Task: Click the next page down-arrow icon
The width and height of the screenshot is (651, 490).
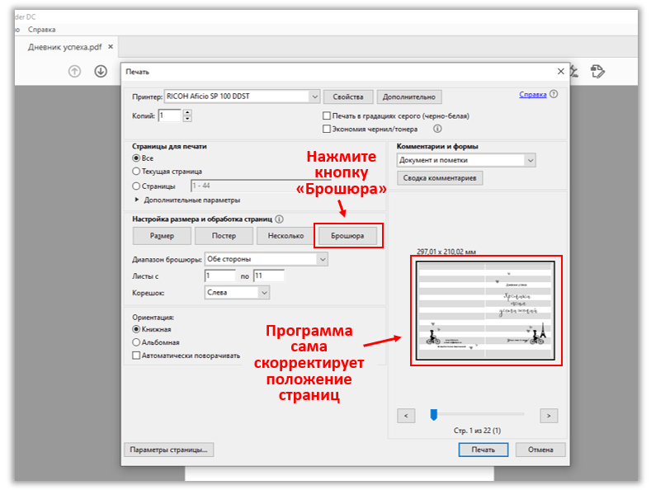Action: click(101, 72)
